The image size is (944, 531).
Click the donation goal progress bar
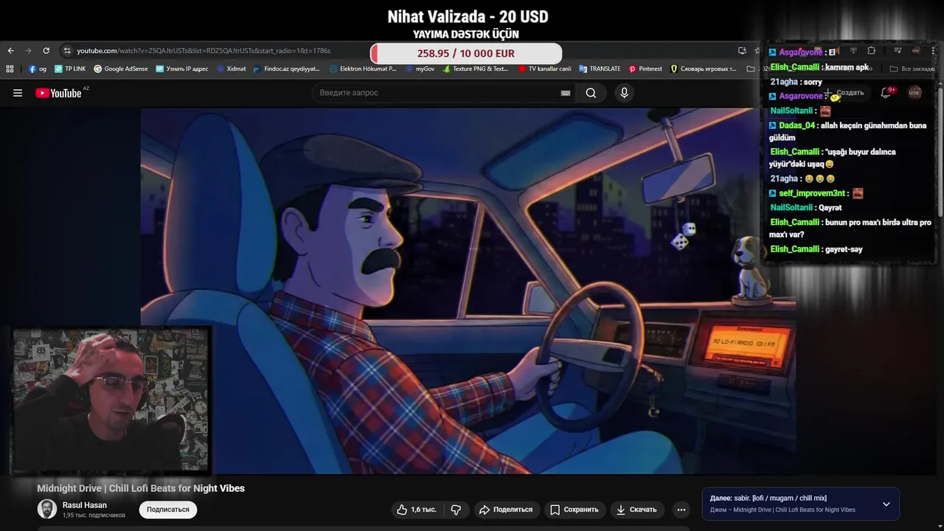coord(466,53)
